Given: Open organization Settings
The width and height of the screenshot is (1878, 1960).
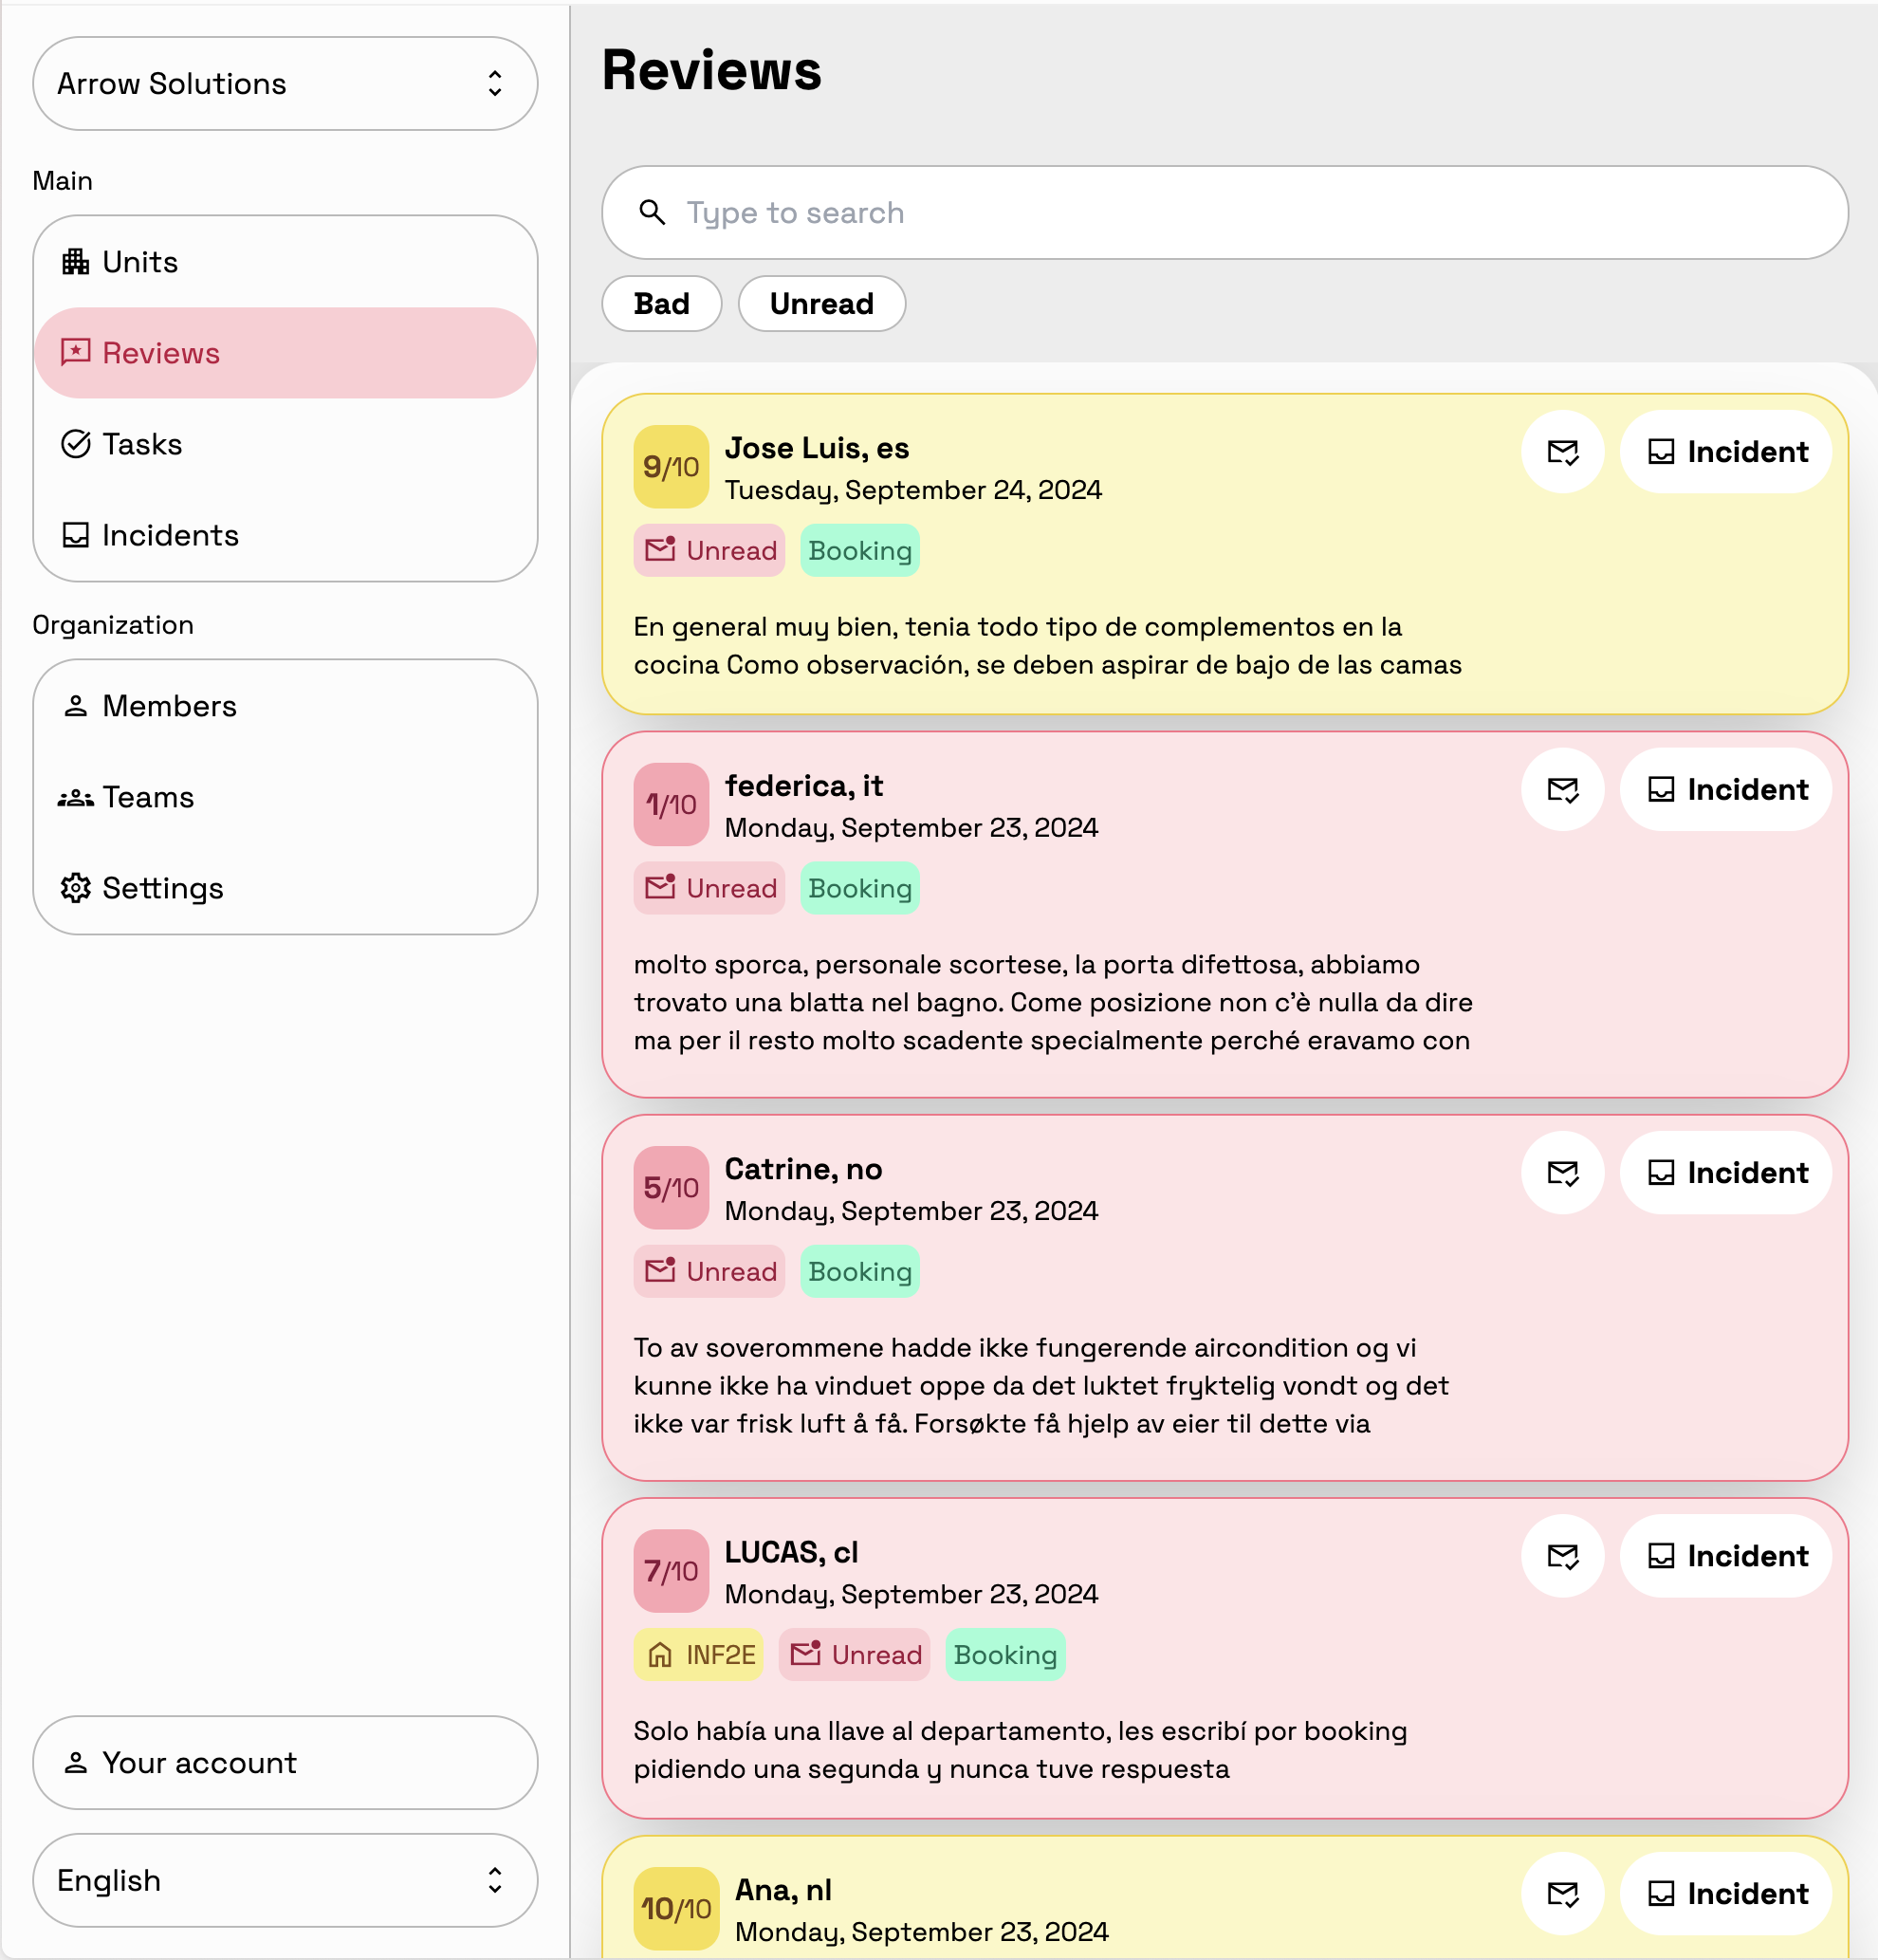Looking at the screenshot, I should [x=285, y=888].
